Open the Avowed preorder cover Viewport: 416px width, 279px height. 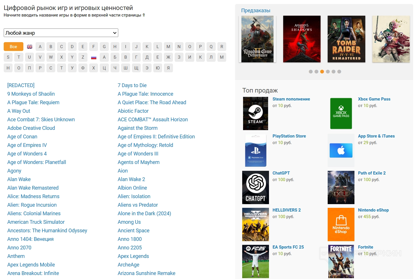[x=391, y=39]
